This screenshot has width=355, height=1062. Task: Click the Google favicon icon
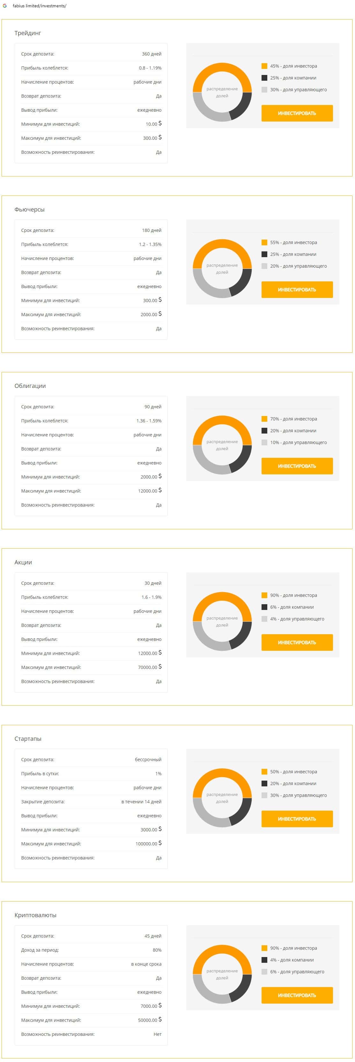pyautogui.click(x=5, y=6)
